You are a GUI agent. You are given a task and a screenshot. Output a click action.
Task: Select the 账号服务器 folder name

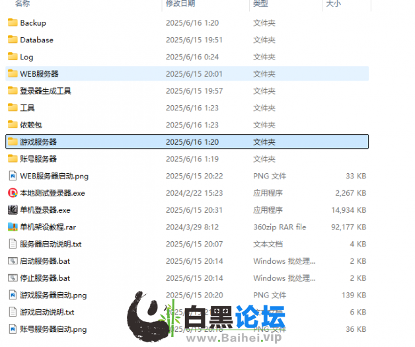(38, 159)
